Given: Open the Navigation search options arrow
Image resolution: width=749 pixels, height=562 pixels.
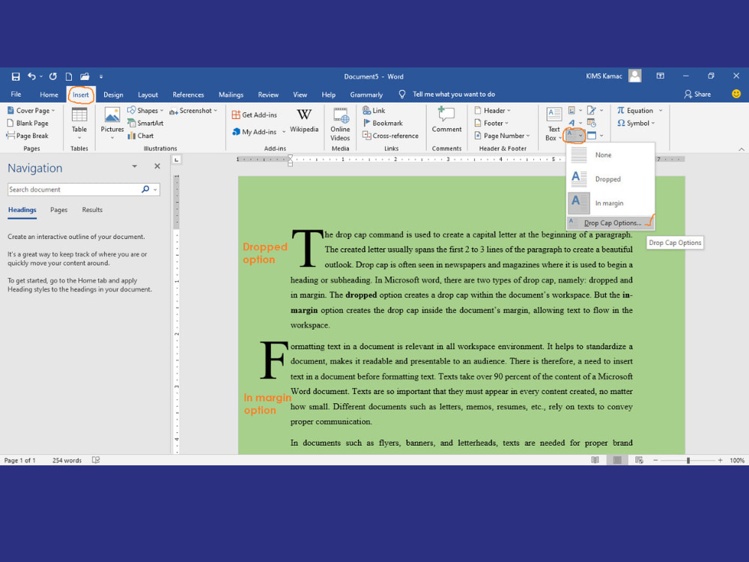Looking at the screenshot, I should tap(155, 190).
